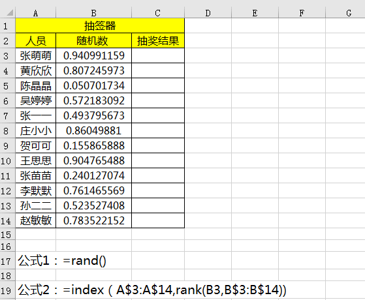Select the cell containing 王思思
The height and width of the screenshot is (300, 365).
36,160
